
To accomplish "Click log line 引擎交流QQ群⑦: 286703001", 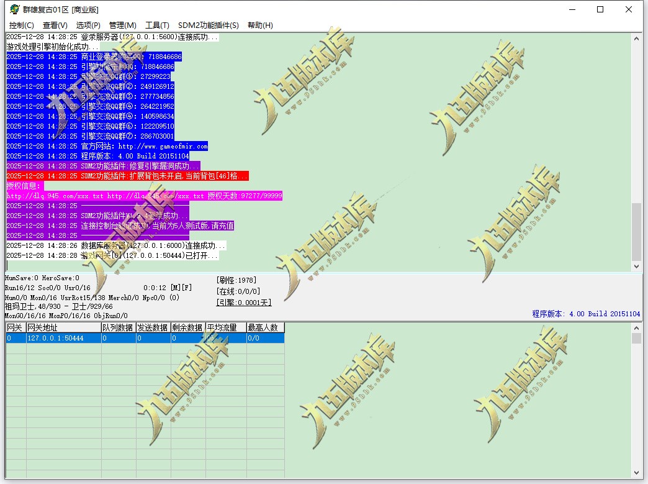I will pyautogui.click(x=90, y=136).
